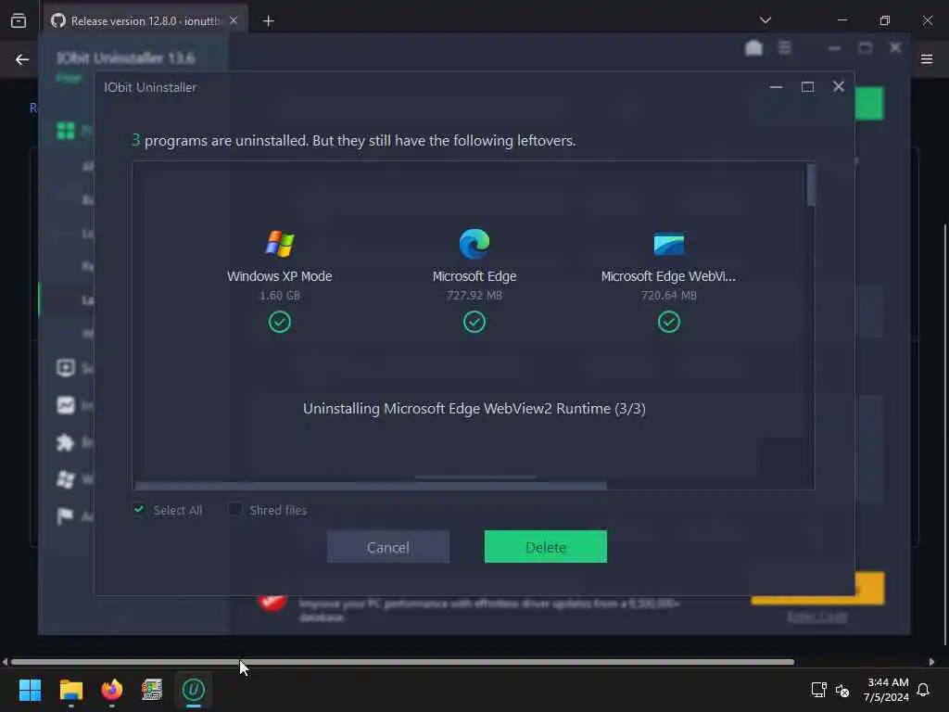The height and width of the screenshot is (712, 949).
Task: Click the network status tray icon
Action: pos(818,690)
